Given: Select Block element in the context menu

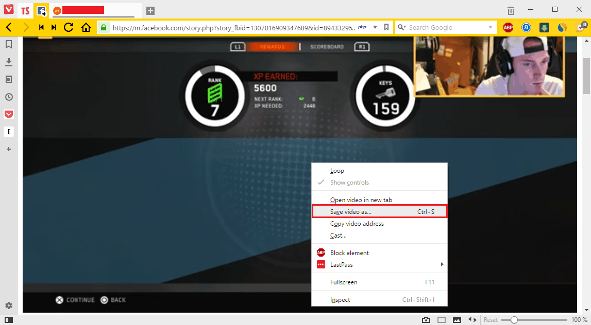Looking at the screenshot, I should tap(380, 253).
